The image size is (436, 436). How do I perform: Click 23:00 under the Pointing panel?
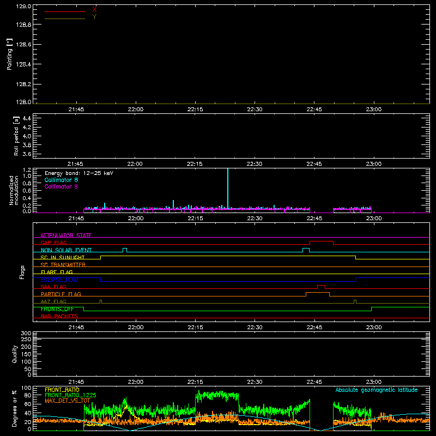pyautogui.click(x=374, y=110)
